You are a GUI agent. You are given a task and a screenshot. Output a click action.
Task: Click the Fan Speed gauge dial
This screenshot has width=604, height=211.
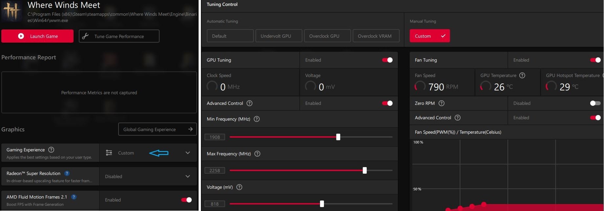pyautogui.click(x=420, y=86)
